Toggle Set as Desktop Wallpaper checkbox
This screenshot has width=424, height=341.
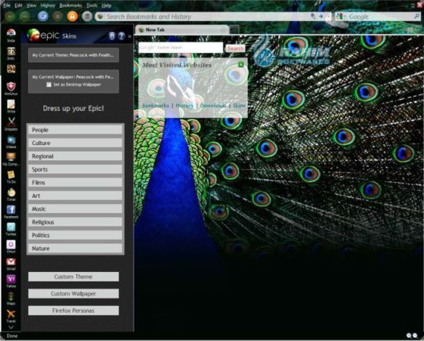(49, 85)
